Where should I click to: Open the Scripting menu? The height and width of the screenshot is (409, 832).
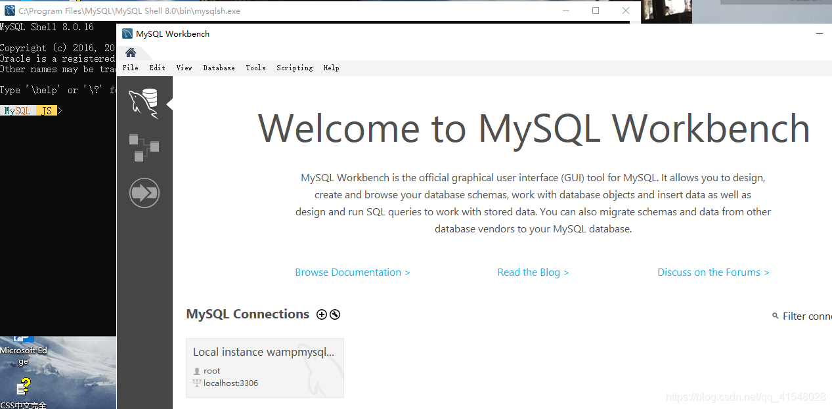point(294,68)
